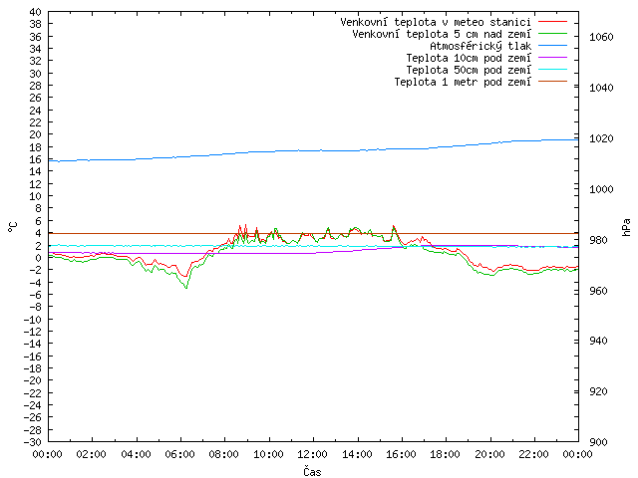Click the '1000' pressure axis label
The image size is (638, 478).
click(x=601, y=189)
